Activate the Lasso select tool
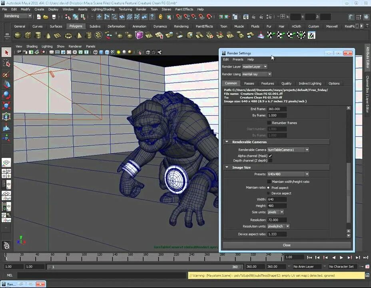This screenshot has width=371, height=288. 6,64
